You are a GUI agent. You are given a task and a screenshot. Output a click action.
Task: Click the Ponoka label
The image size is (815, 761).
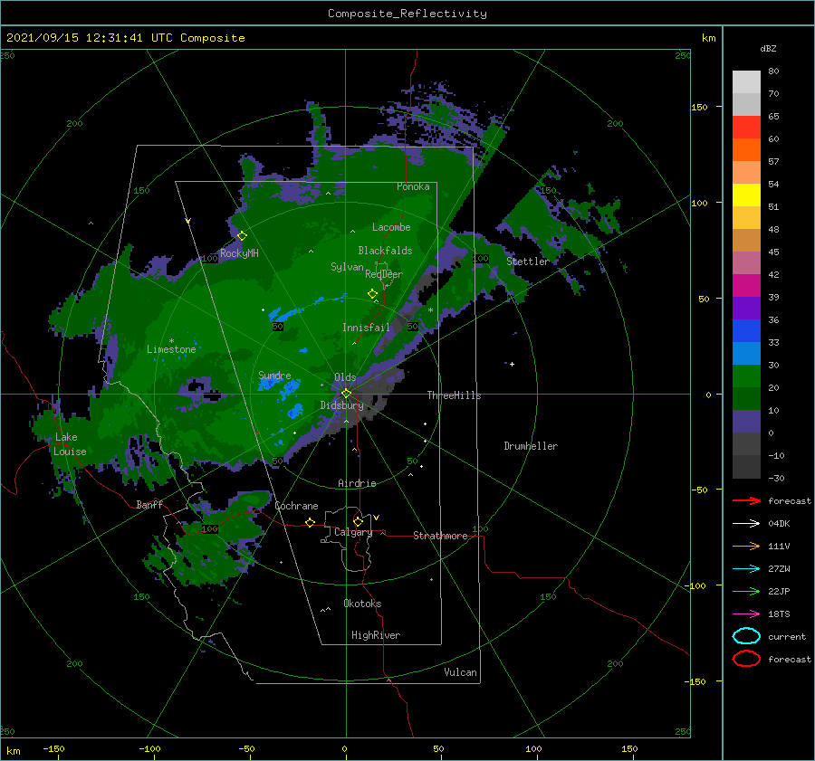point(413,186)
